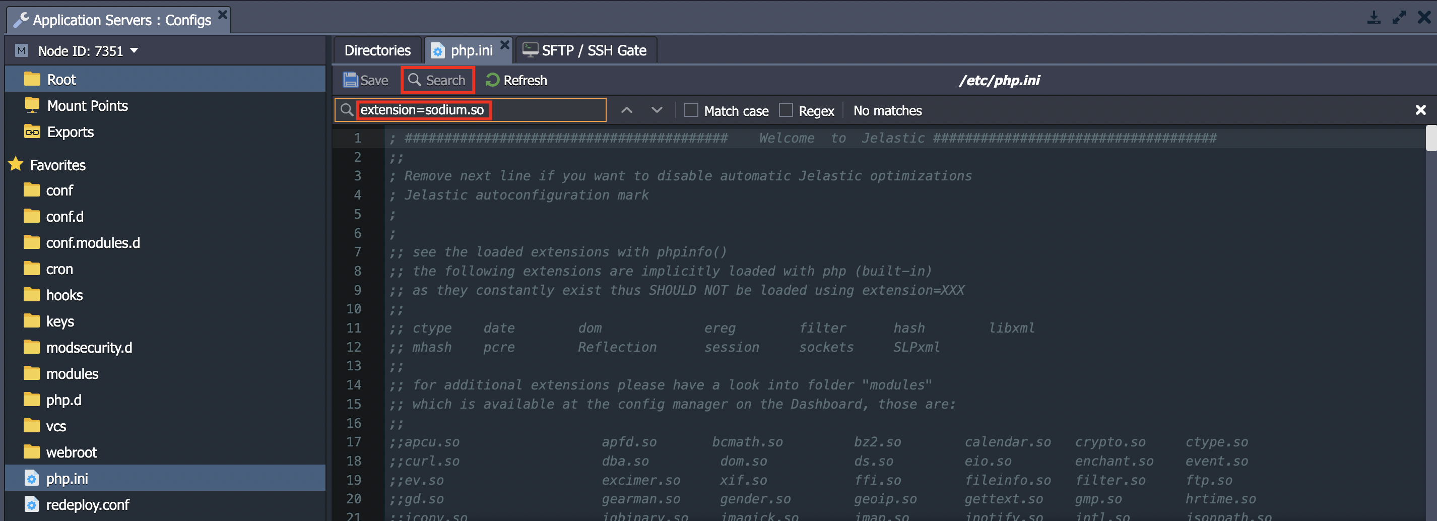Click the download icon in top-right corner
Screen dimensions: 1437x521
pos(1374,18)
